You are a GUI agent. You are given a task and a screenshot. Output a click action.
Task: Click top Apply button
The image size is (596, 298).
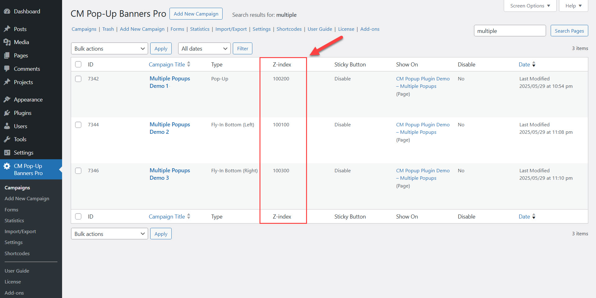(161, 48)
